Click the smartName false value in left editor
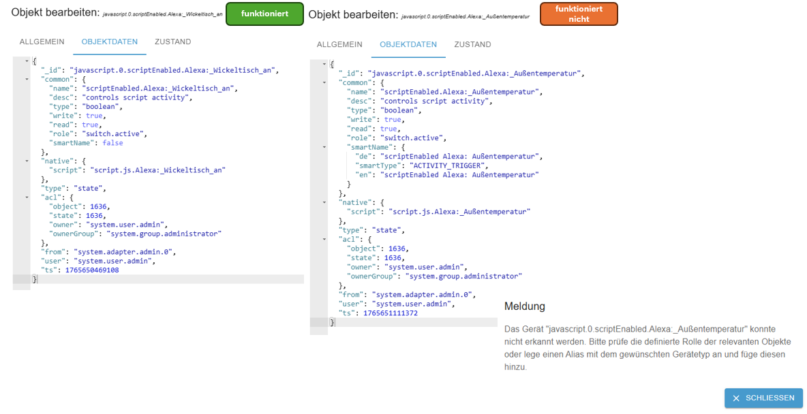Image resolution: width=807 pixels, height=414 pixels. (112, 143)
